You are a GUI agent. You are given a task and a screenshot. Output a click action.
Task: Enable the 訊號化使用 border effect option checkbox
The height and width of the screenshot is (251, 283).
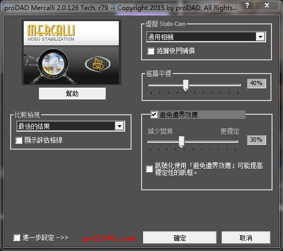149,169
